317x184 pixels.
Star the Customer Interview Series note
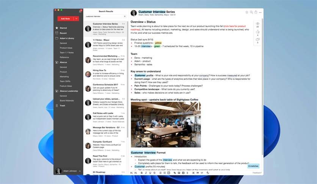pos(246,12)
